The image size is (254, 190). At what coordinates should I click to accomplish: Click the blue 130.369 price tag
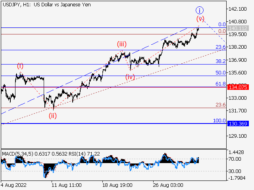[x=238, y=123]
